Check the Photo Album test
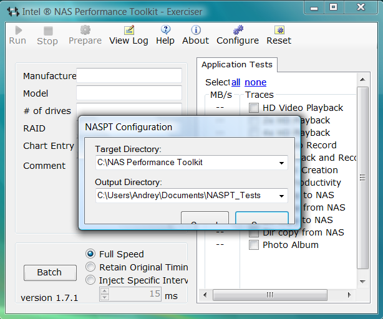The width and height of the screenshot is (383, 319). pyautogui.click(x=254, y=245)
